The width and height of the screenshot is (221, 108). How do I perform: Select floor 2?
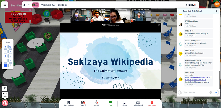point(10,65)
